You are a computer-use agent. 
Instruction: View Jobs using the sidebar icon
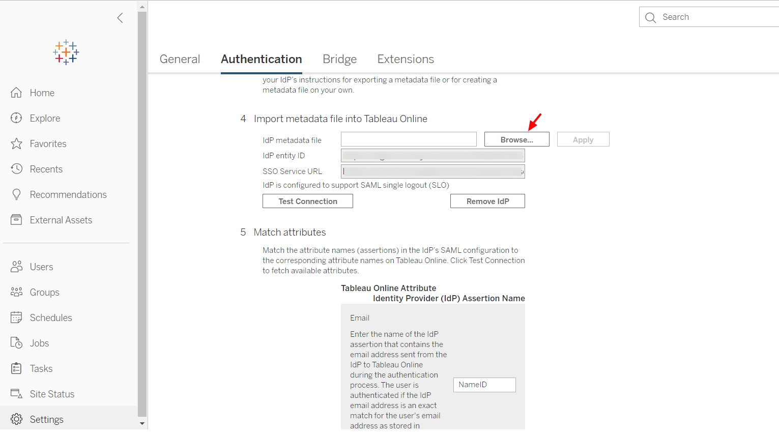coord(40,343)
